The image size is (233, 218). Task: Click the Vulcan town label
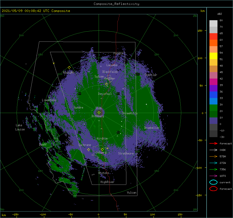click(132, 193)
